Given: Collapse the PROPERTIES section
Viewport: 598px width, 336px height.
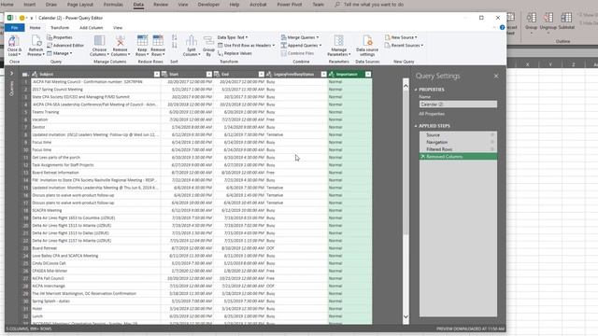Looking at the screenshot, I should pos(416,90).
